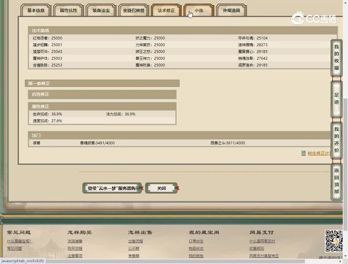Click the 返回顶部 side button

pyautogui.click(x=336, y=181)
